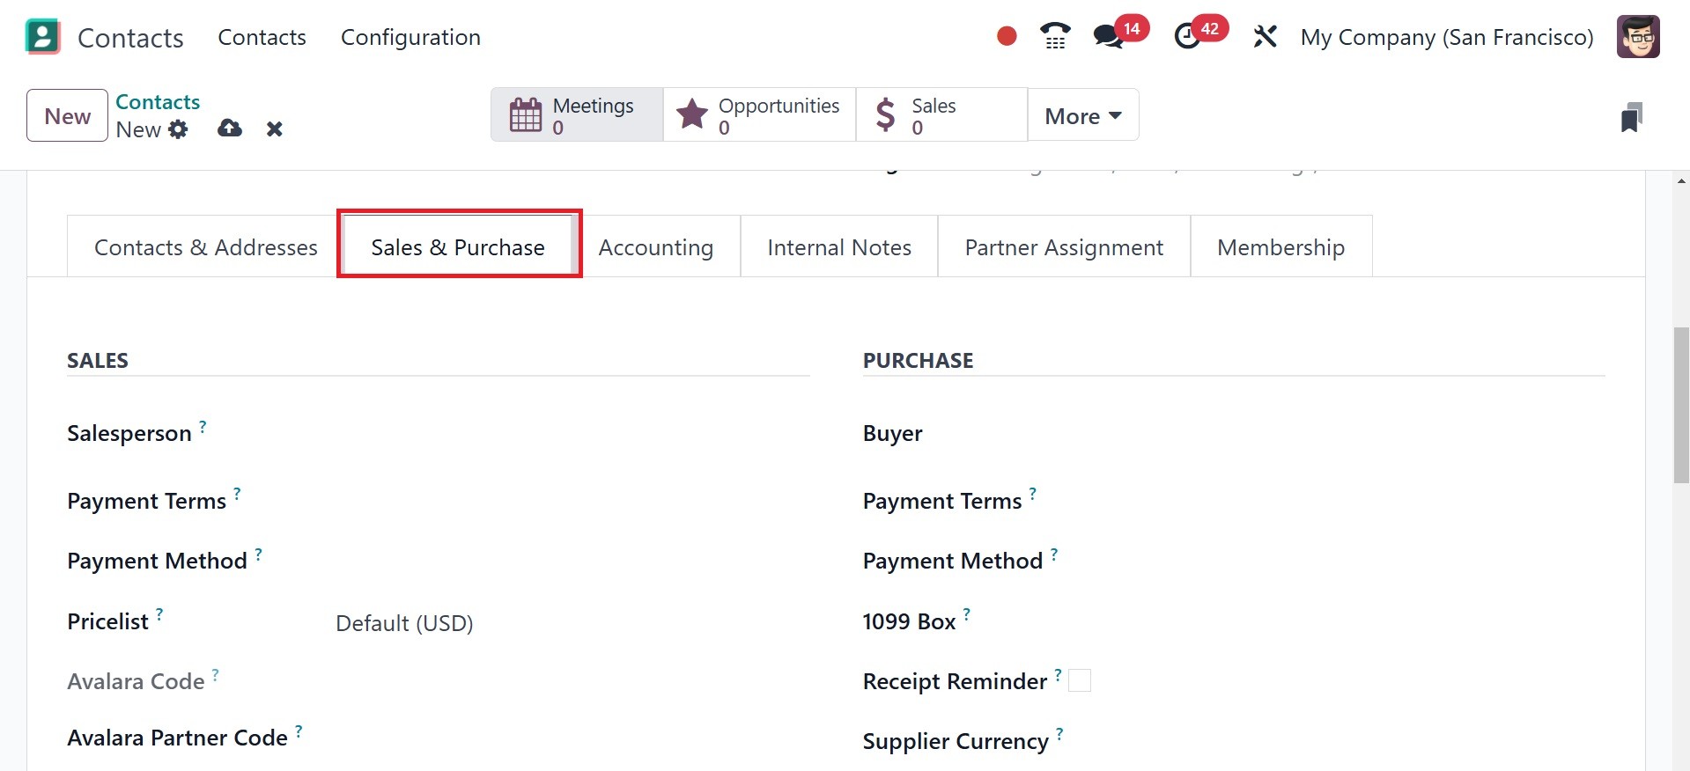Switch to the Accounting tab
This screenshot has width=1690, height=771.
655,247
